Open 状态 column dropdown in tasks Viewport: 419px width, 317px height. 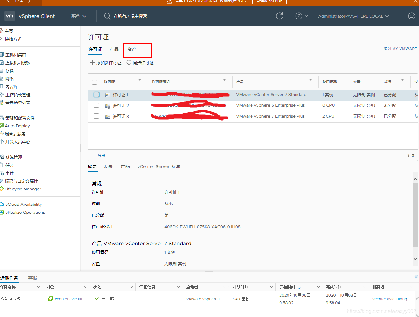(132, 287)
